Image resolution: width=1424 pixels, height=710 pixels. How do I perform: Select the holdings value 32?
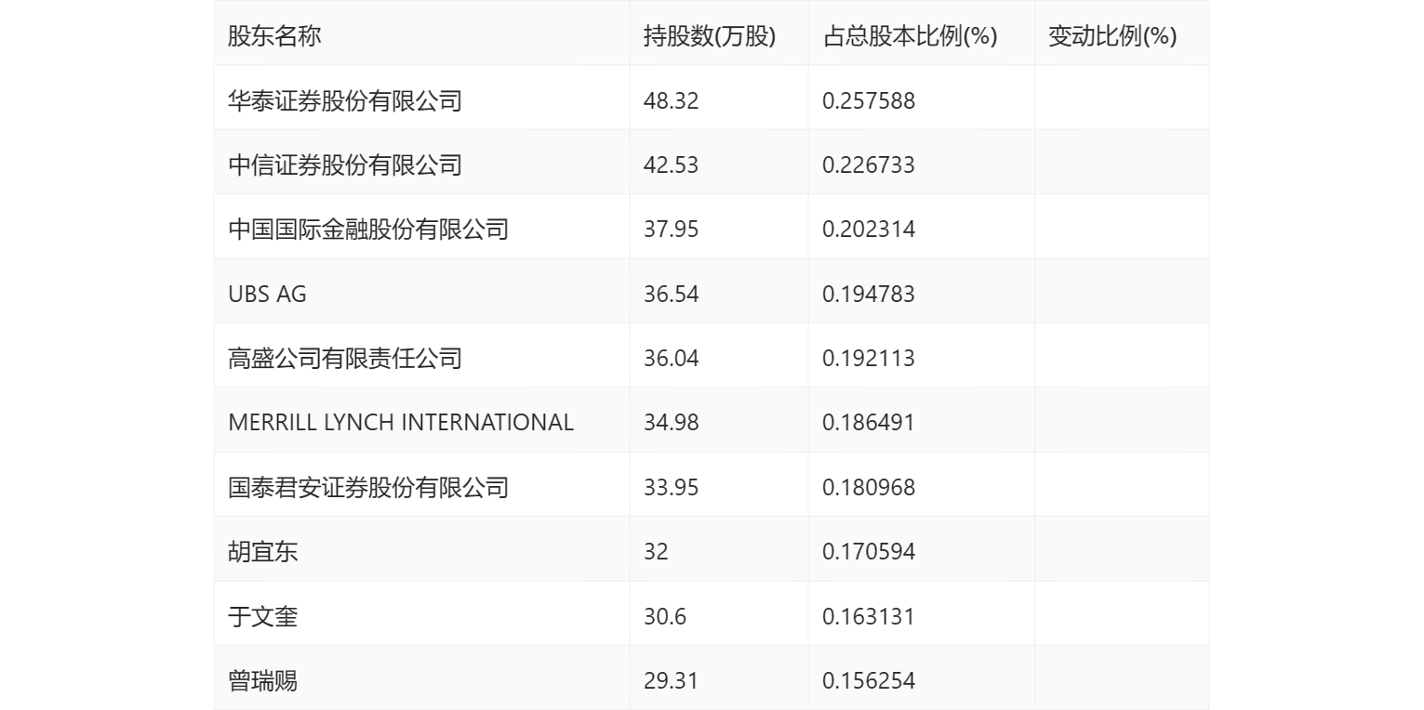pyautogui.click(x=656, y=552)
